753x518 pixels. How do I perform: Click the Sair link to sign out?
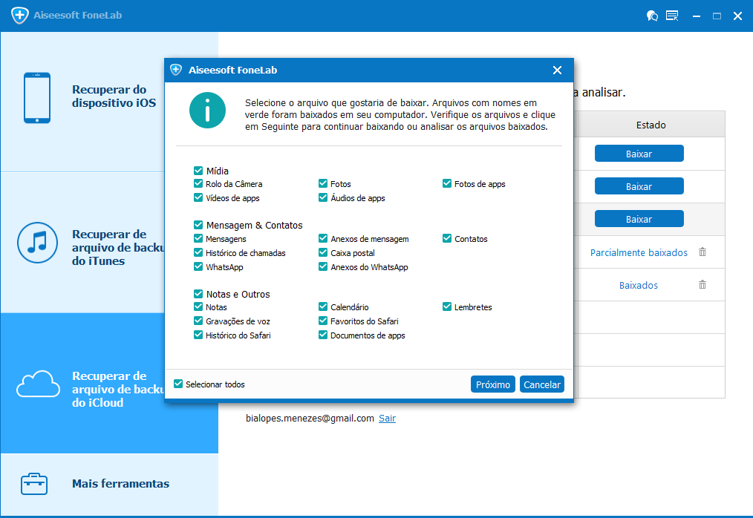point(387,419)
